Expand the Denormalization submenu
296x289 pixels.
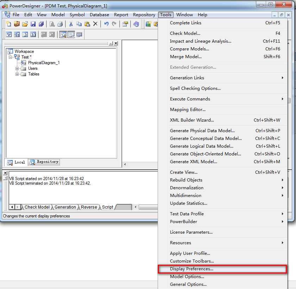(x=222, y=188)
